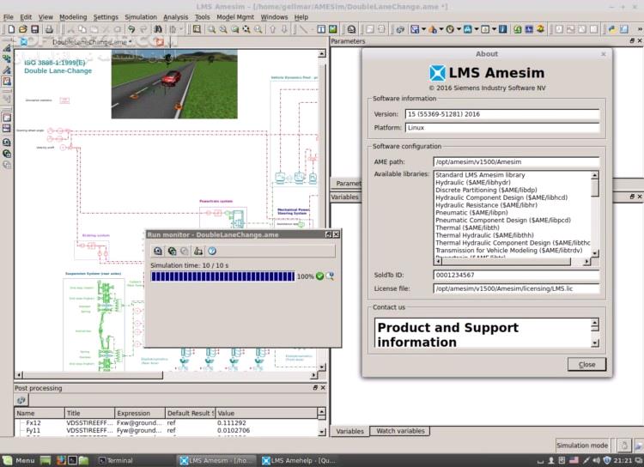
Task: Select the Fx12 row in Post processing
Action: pyautogui.click(x=166, y=422)
